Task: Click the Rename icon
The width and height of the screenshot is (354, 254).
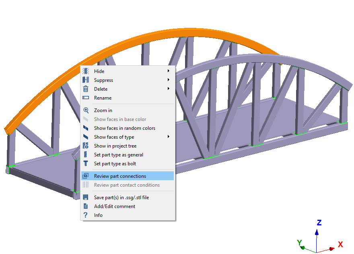Action: pyautogui.click(x=85, y=98)
